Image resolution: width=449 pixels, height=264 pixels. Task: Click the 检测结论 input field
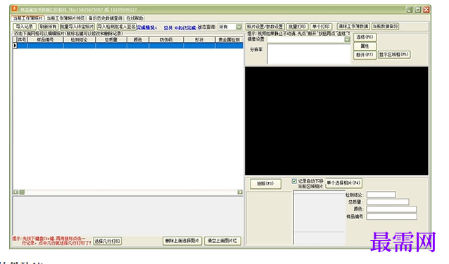381,195
